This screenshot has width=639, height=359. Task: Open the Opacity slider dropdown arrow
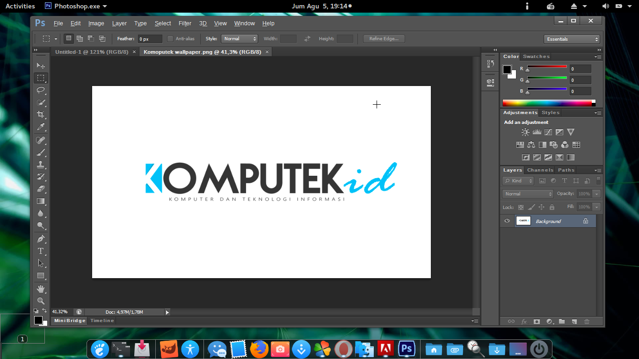597,194
